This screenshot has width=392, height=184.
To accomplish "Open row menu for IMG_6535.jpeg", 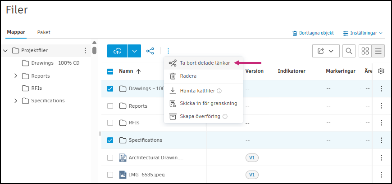I will (382, 175).
